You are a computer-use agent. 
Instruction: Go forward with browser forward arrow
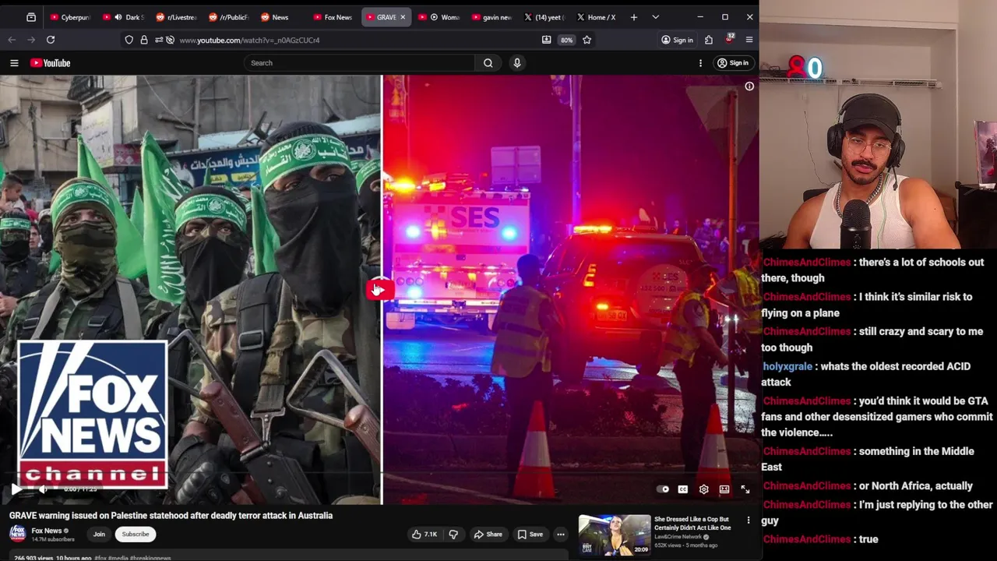[x=31, y=40]
